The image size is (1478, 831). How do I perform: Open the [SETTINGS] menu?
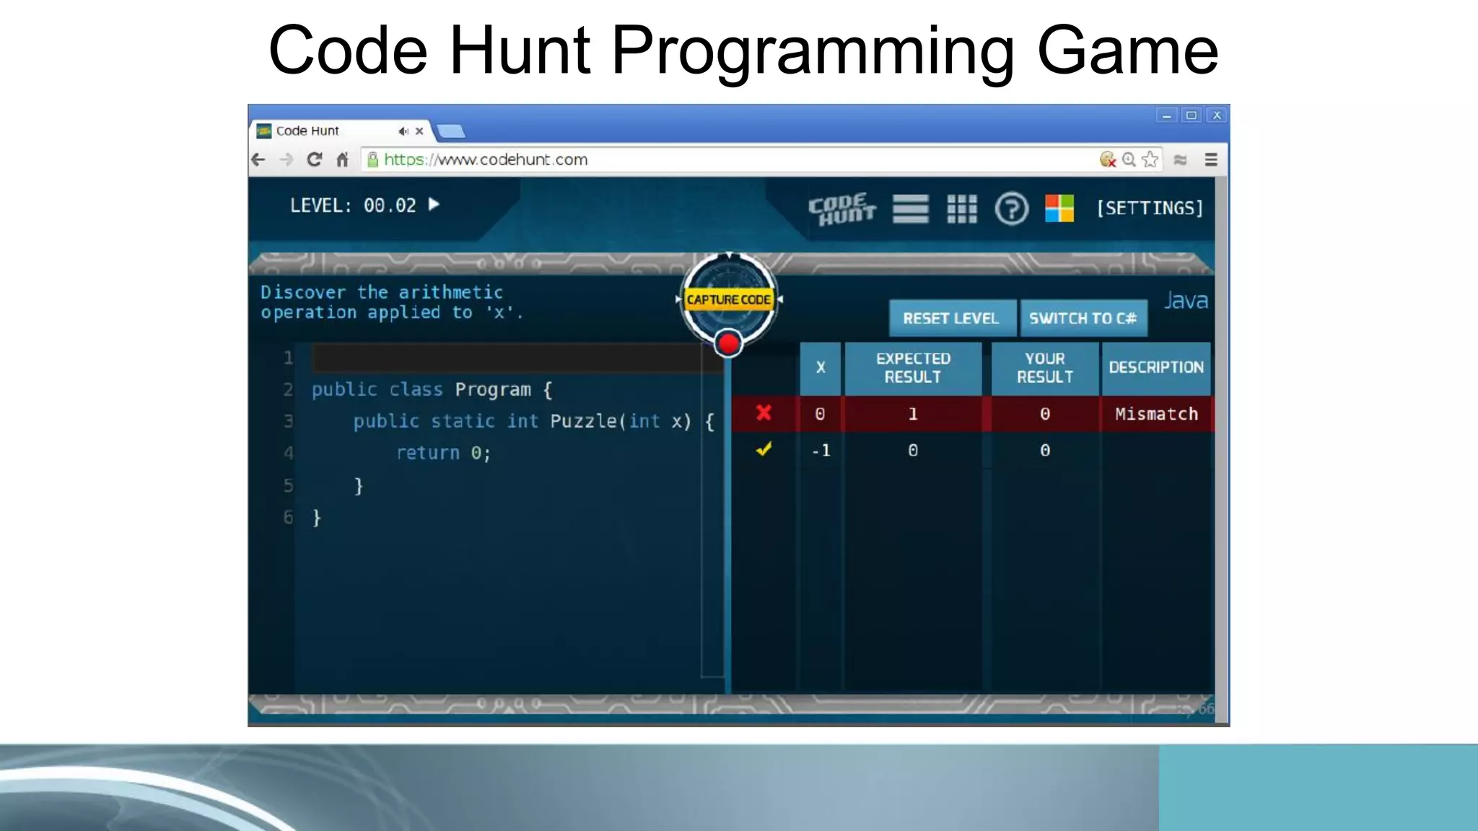tap(1150, 208)
